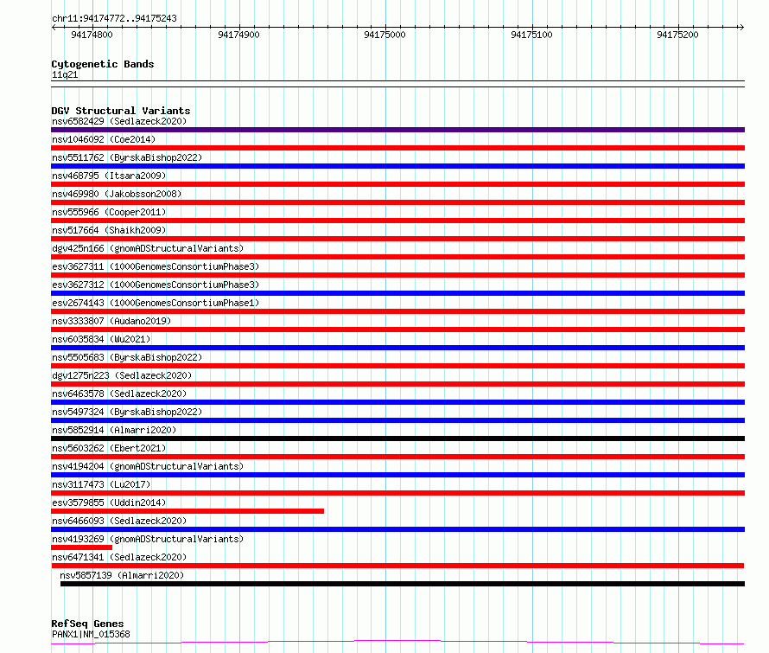Click the nsv6582429 (Sedlazeck2020) variant label
The width and height of the screenshot is (769, 653).
(119, 121)
